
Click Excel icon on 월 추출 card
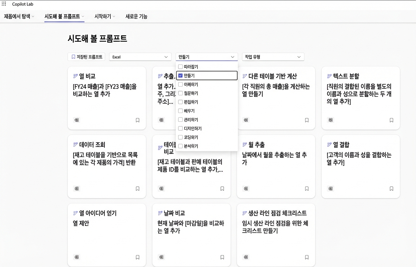pyautogui.click(x=246, y=189)
